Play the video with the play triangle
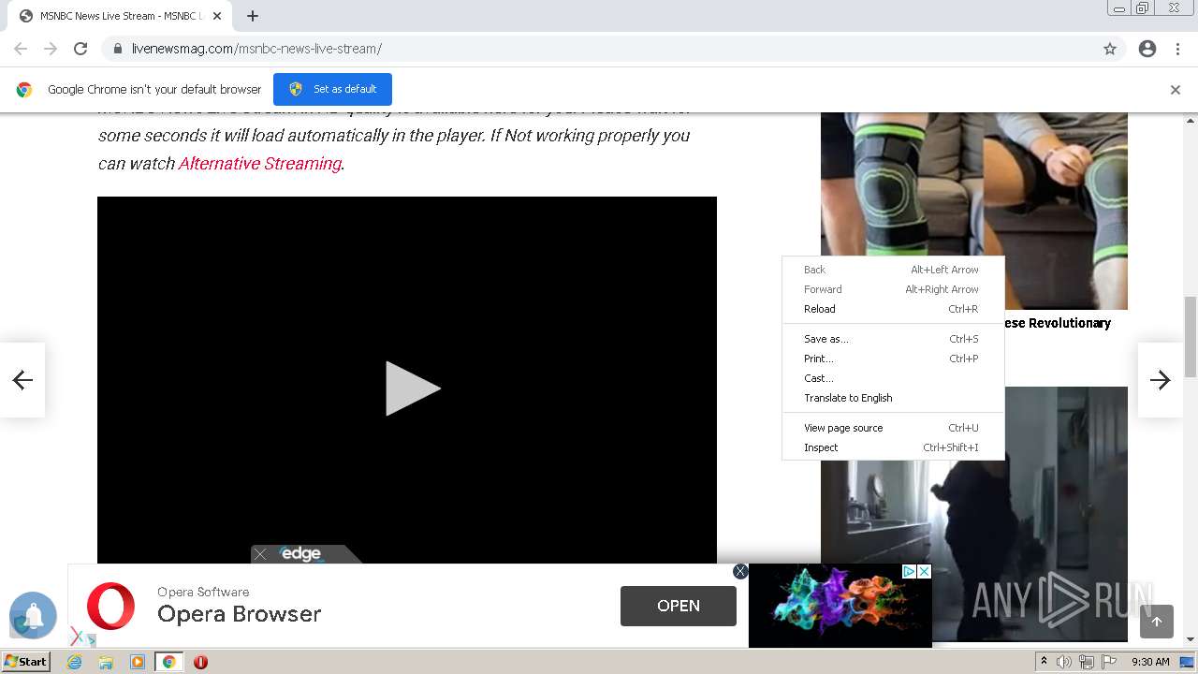 coord(412,388)
